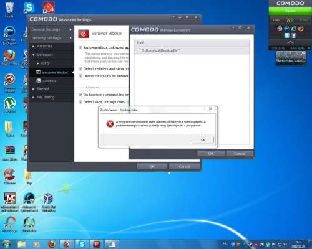Launch Skype from the desktop shortcut

tap(29, 8)
